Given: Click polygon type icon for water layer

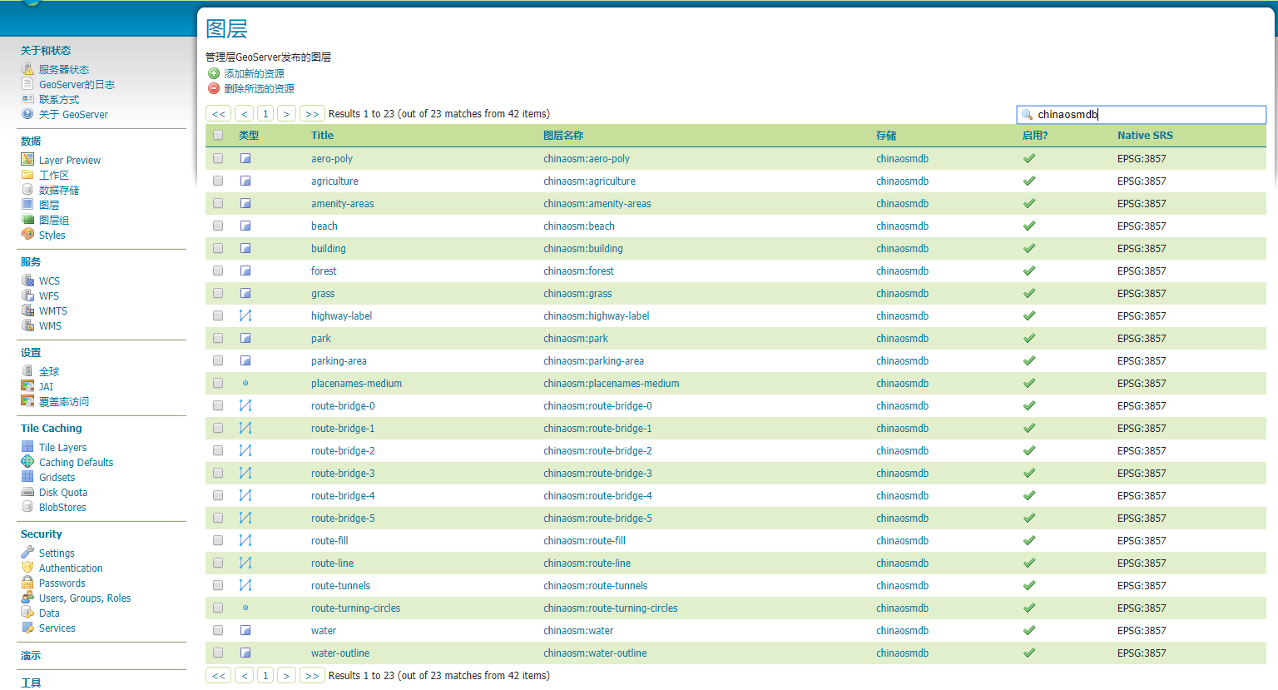Looking at the screenshot, I should click(245, 630).
